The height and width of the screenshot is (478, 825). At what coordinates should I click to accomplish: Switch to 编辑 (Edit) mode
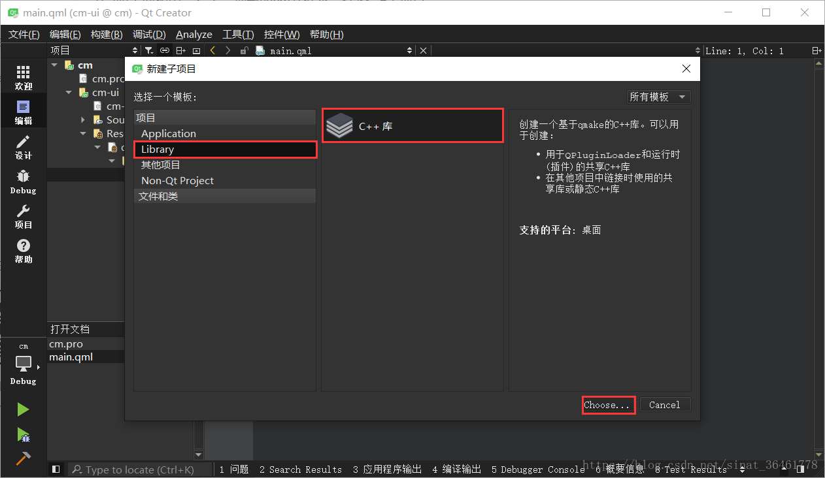(23, 112)
